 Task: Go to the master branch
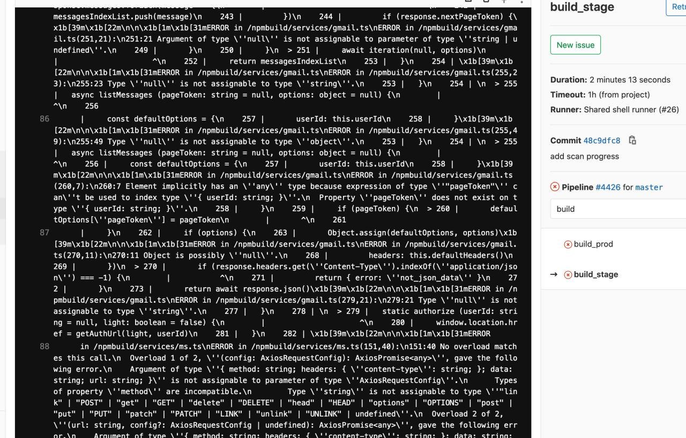tap(649, 187)
